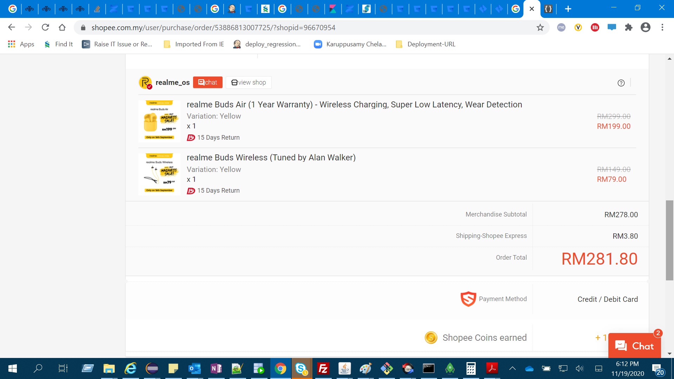Click the address bar URL
This screenshot has height=379, width=674.
coord(213,28)
